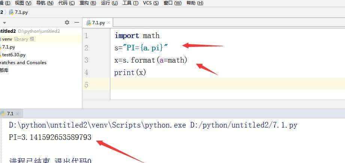The height and width of the screenshot is (163, 345).
Task: Open the 视图 (V) menu
Action: pyautogui.click(x=23, y=3)
